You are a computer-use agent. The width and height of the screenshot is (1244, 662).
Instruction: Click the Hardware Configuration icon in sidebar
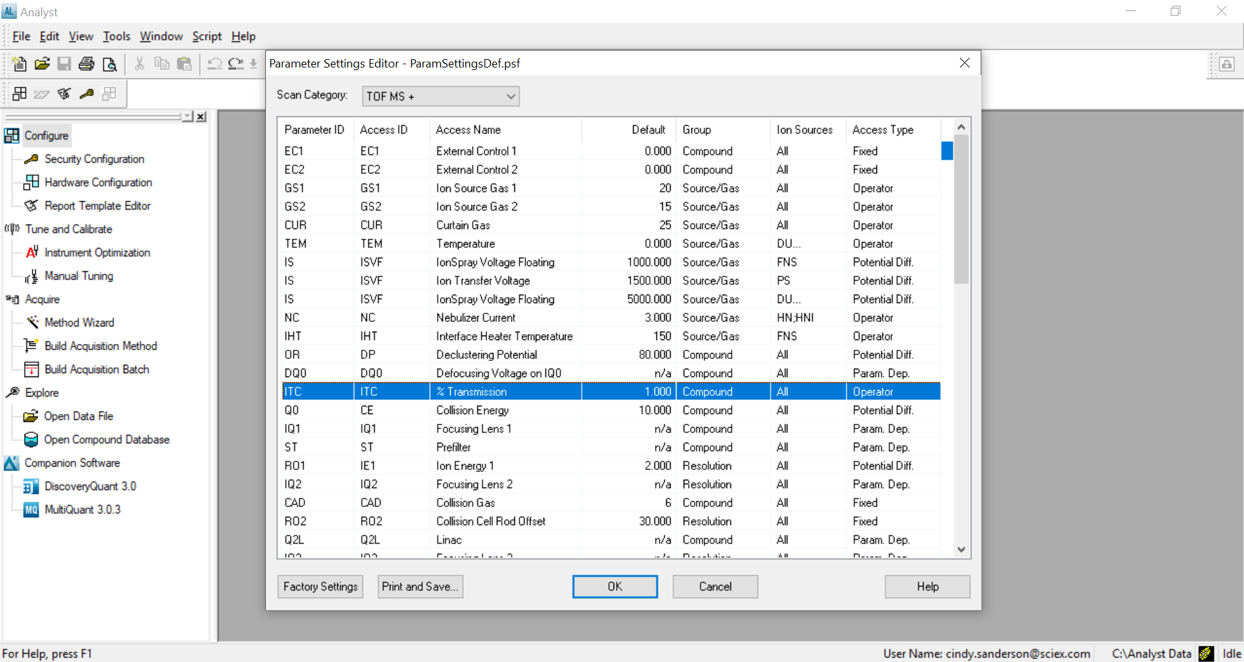[x=31, y=182]
